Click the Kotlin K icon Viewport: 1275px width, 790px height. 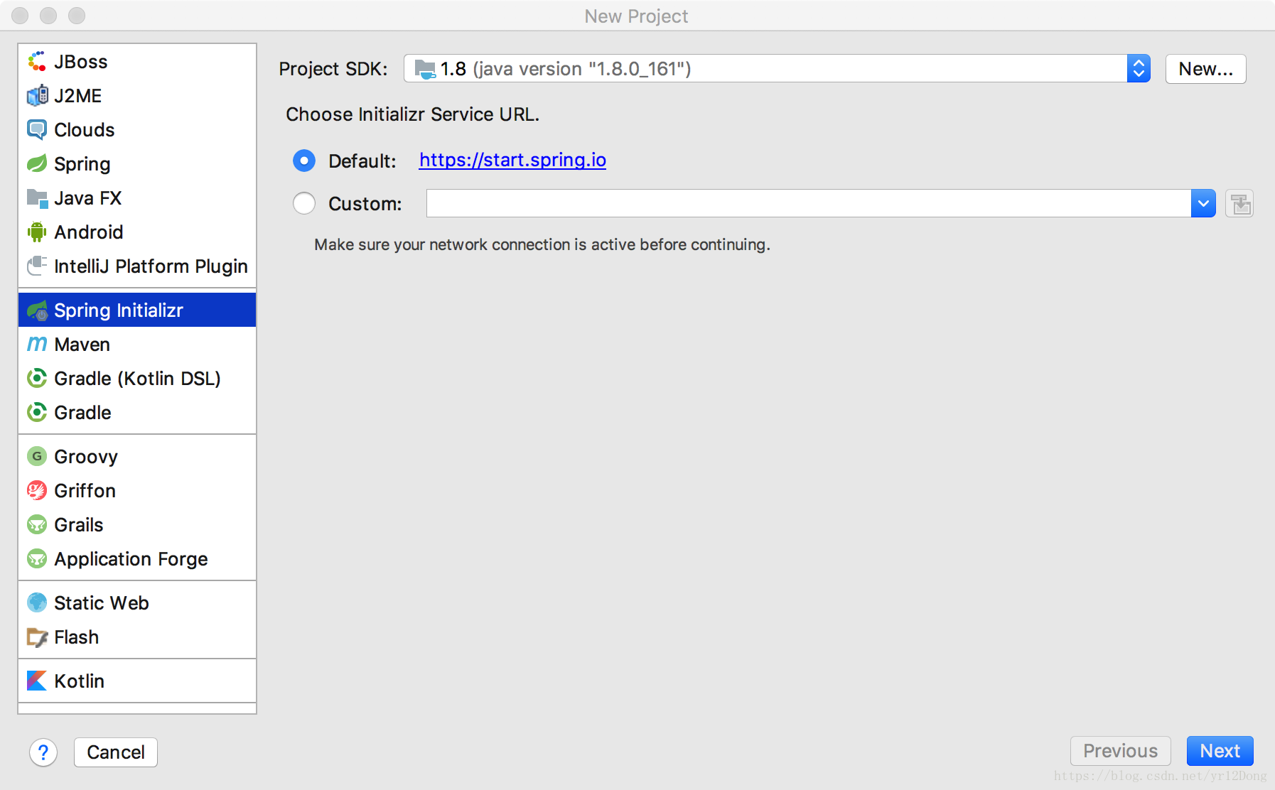(x=37, y=681)
